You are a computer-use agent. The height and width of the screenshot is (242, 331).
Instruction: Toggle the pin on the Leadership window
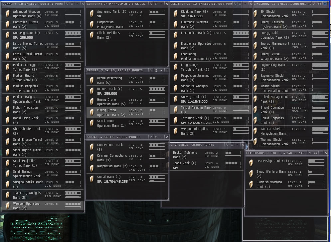[316, 153]
